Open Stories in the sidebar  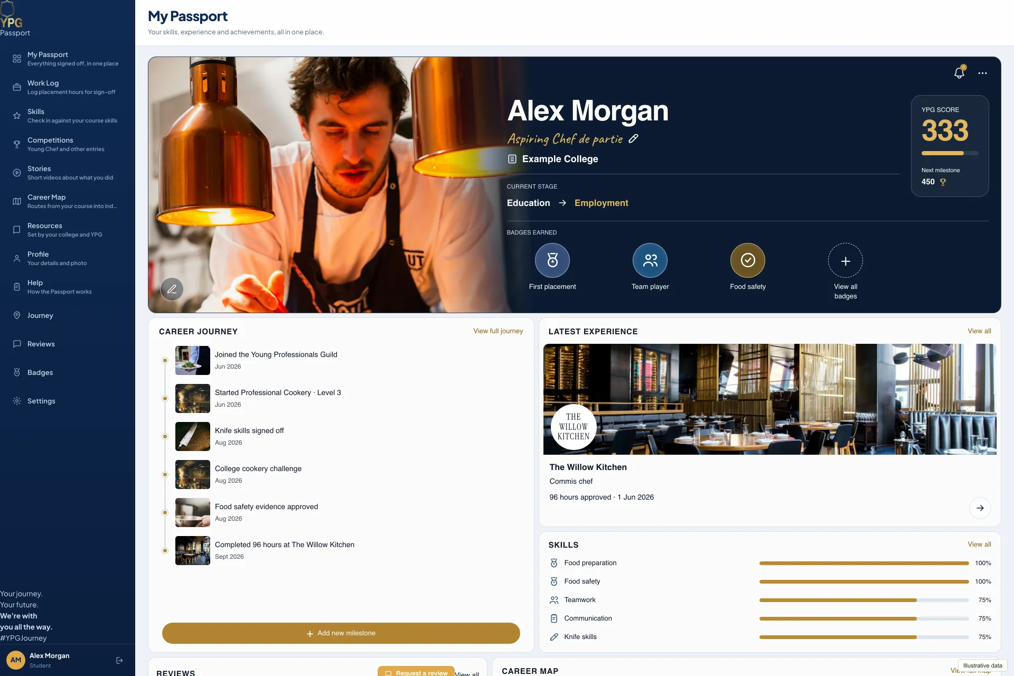(x=68, y=173)
